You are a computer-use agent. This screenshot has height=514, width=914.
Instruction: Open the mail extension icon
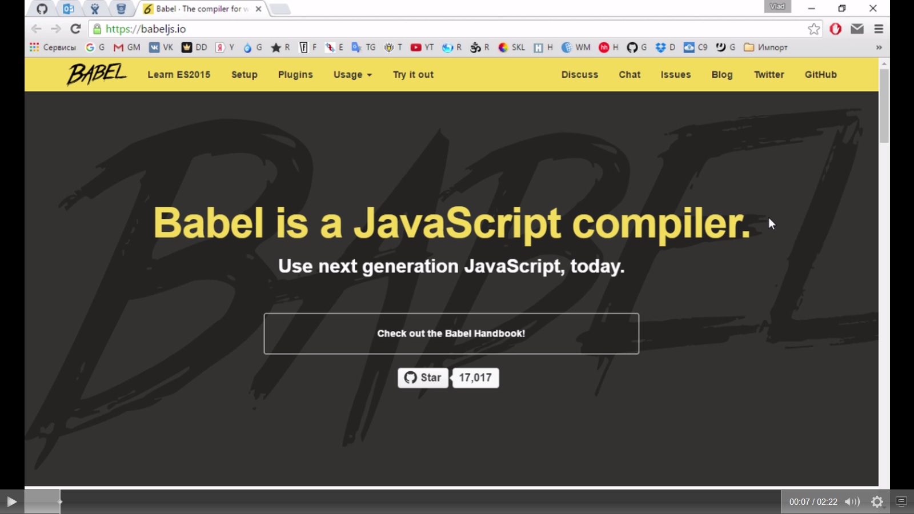pyautogui.click(x=857, y=29)
